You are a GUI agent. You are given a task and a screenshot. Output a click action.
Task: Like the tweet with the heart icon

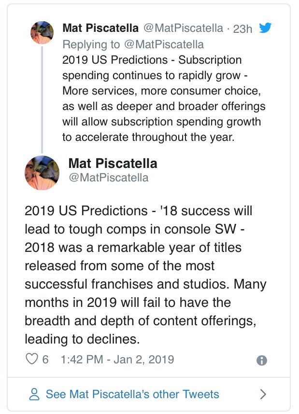click(x=31, y=359)
